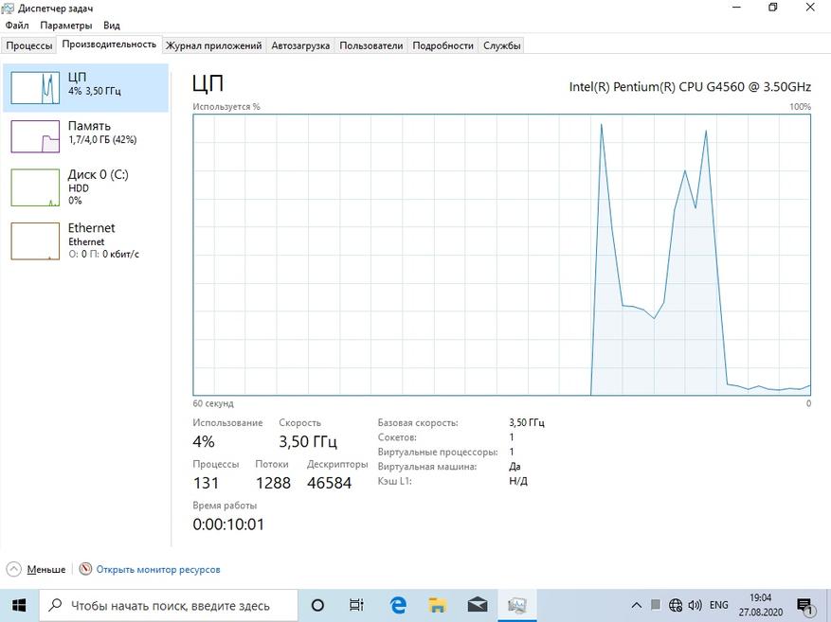Click the Сокетов label
This screenshot has width=831, height=622.
[x=397, y=437]
